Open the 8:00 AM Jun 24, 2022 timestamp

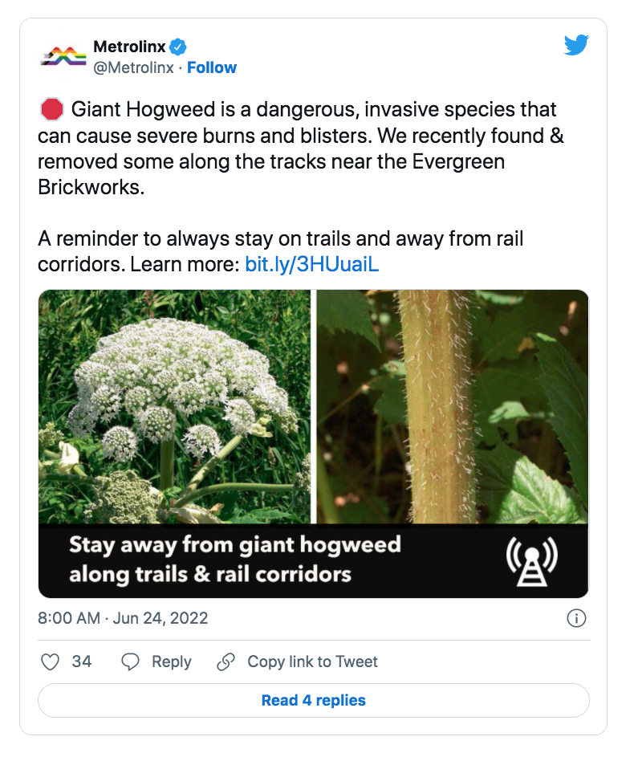pos(123,618)
